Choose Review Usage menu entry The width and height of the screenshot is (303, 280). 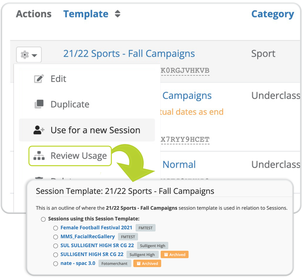pos(70,156)
